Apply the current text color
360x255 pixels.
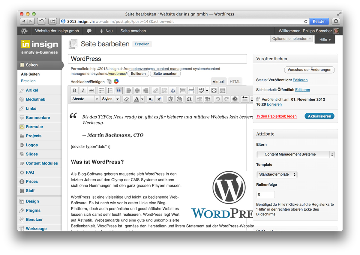[136, 99]
